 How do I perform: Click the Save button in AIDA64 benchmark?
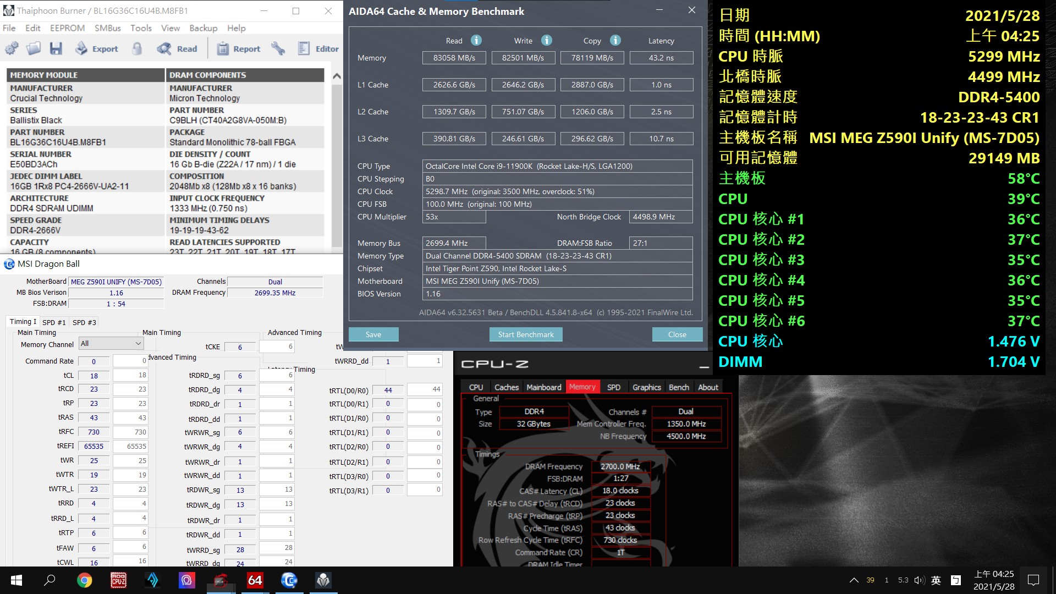373,334
